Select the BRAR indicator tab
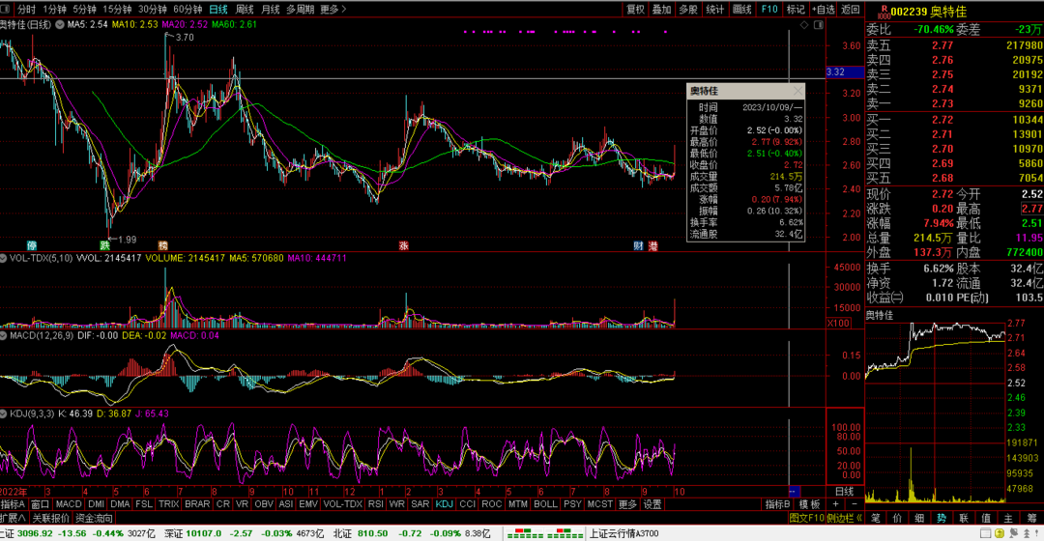 (197, 504)
